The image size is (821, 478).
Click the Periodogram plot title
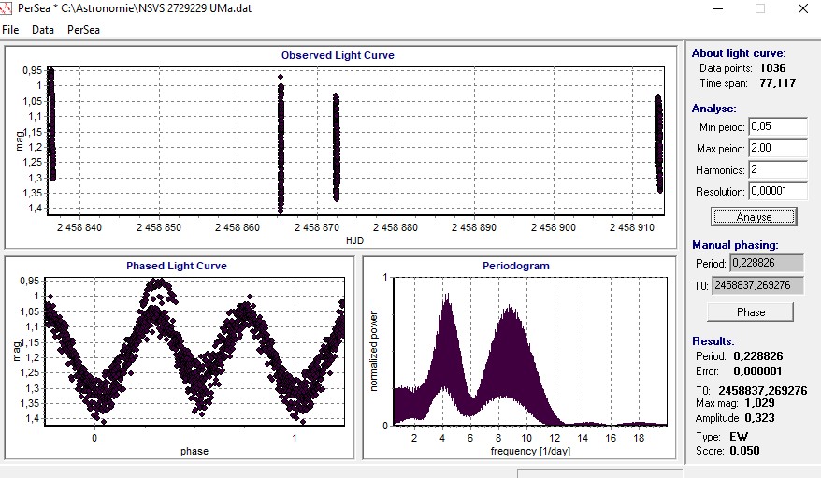pos(515,266)
